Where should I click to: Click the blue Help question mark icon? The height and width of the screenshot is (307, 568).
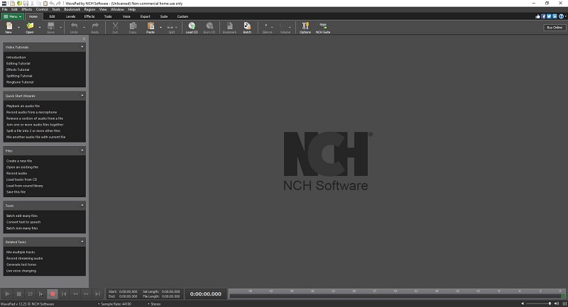coord(561,16)
